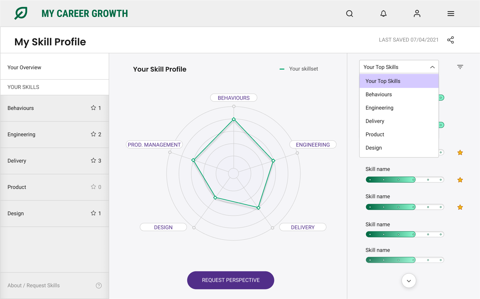Choose Delivery from the dropdown list

(399, 121)
